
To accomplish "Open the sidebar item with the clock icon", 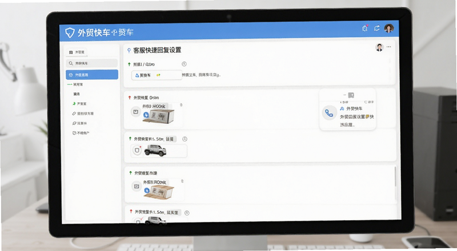I will pyautogui.click(x=81, y=133).
